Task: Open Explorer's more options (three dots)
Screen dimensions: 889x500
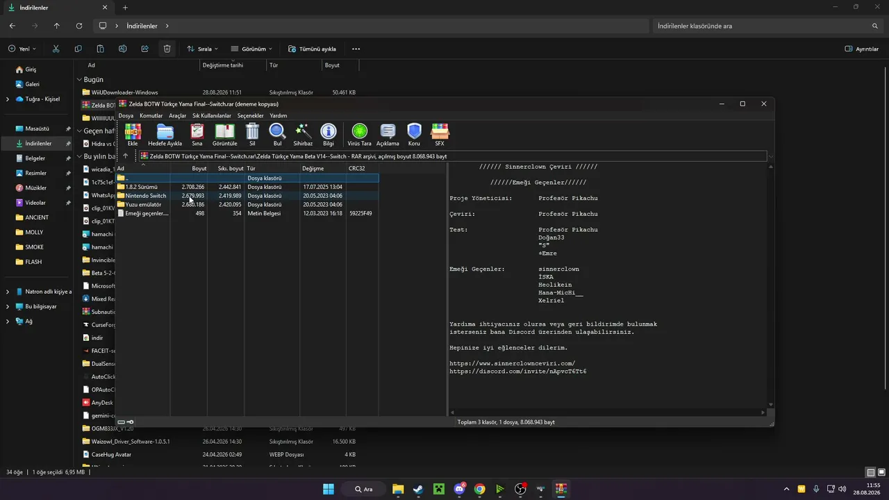Action: click(356, 49)
